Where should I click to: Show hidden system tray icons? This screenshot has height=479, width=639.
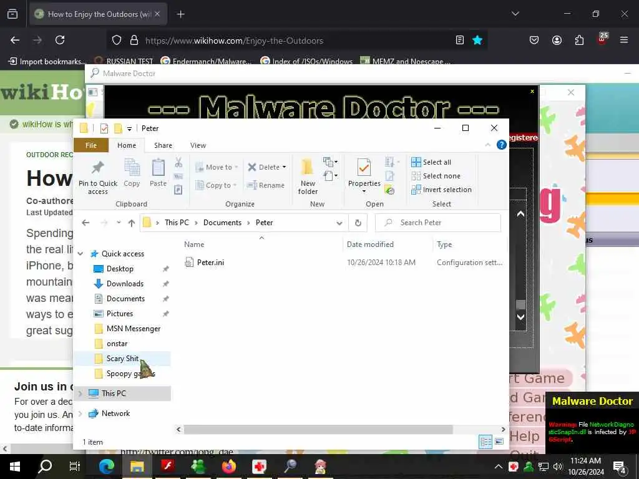click(x=499, y=467)
